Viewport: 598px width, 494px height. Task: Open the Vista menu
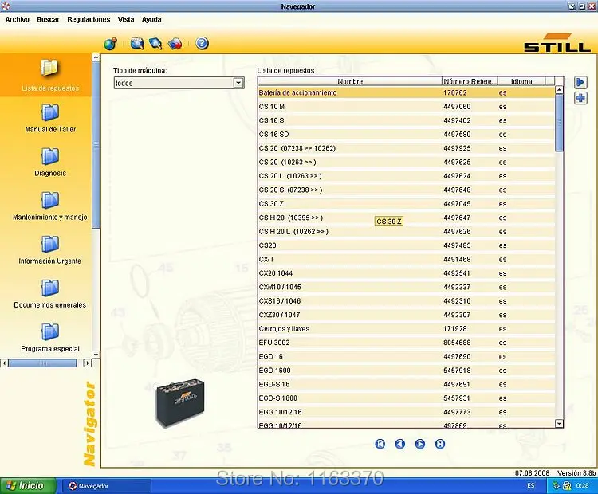pyautogui.click(x=126, y=19)
